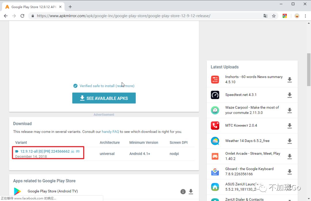
Task: Click the ASUS ZenUI Launcher app icon
Action: click(x=215, y=187)
